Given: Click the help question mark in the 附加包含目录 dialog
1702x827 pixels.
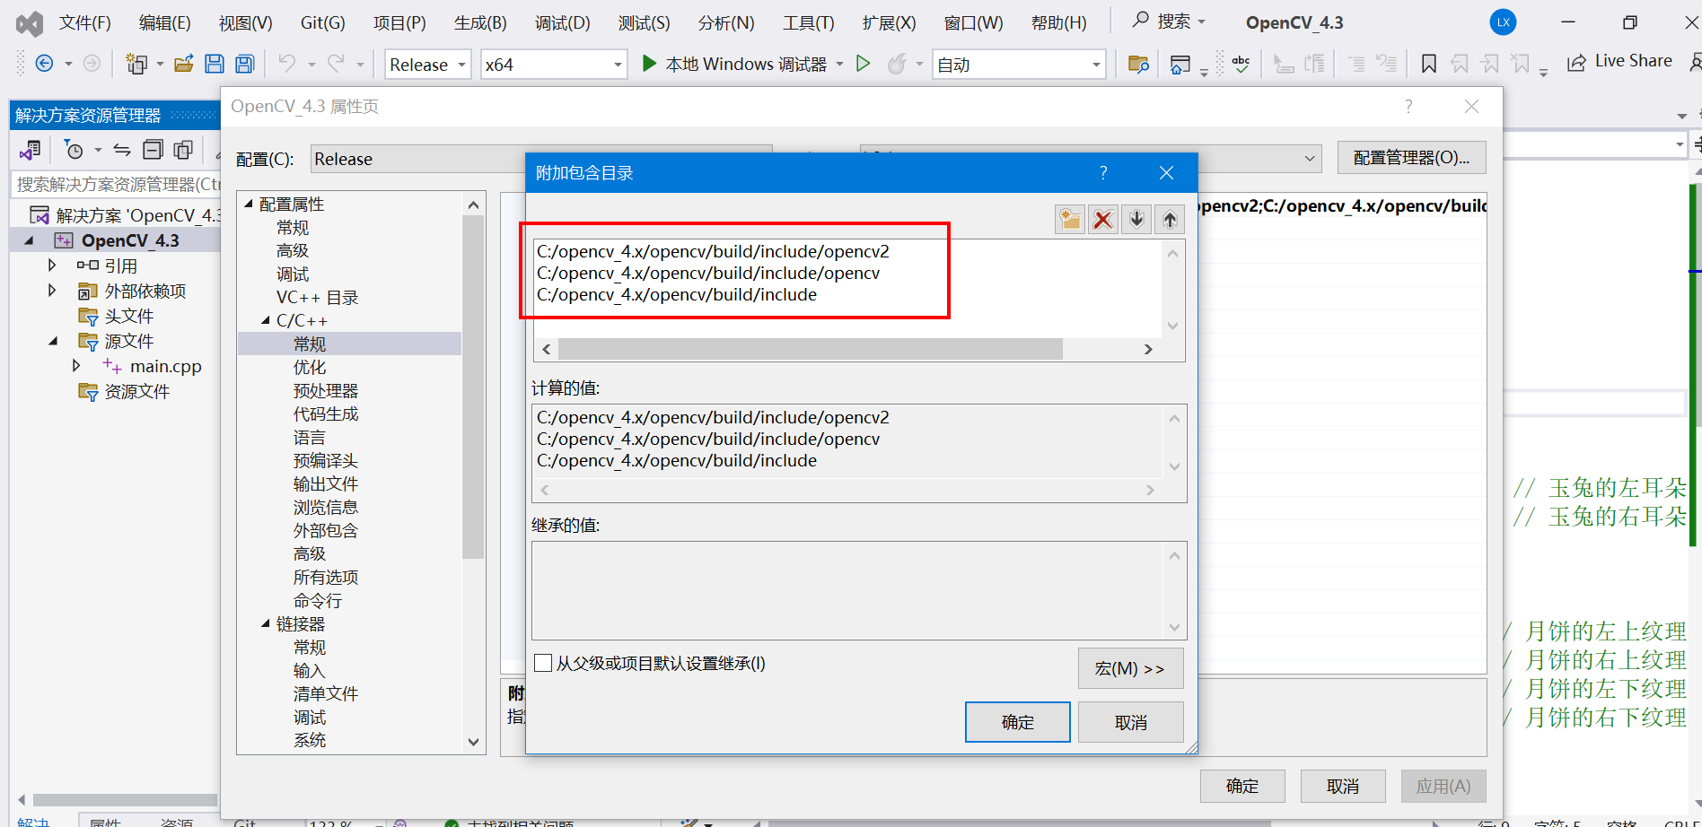Looking at the screenshot, I should (x=1103, y=172).
